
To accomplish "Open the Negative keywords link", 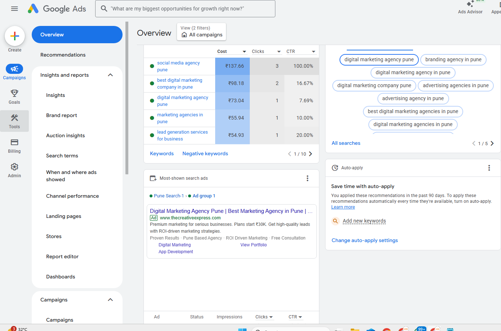I will [x=205, y=153].
